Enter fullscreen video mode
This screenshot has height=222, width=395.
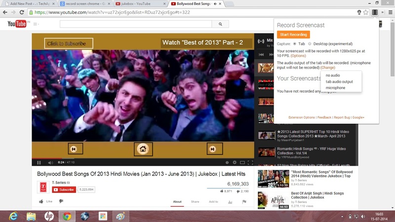click(250, 163)
